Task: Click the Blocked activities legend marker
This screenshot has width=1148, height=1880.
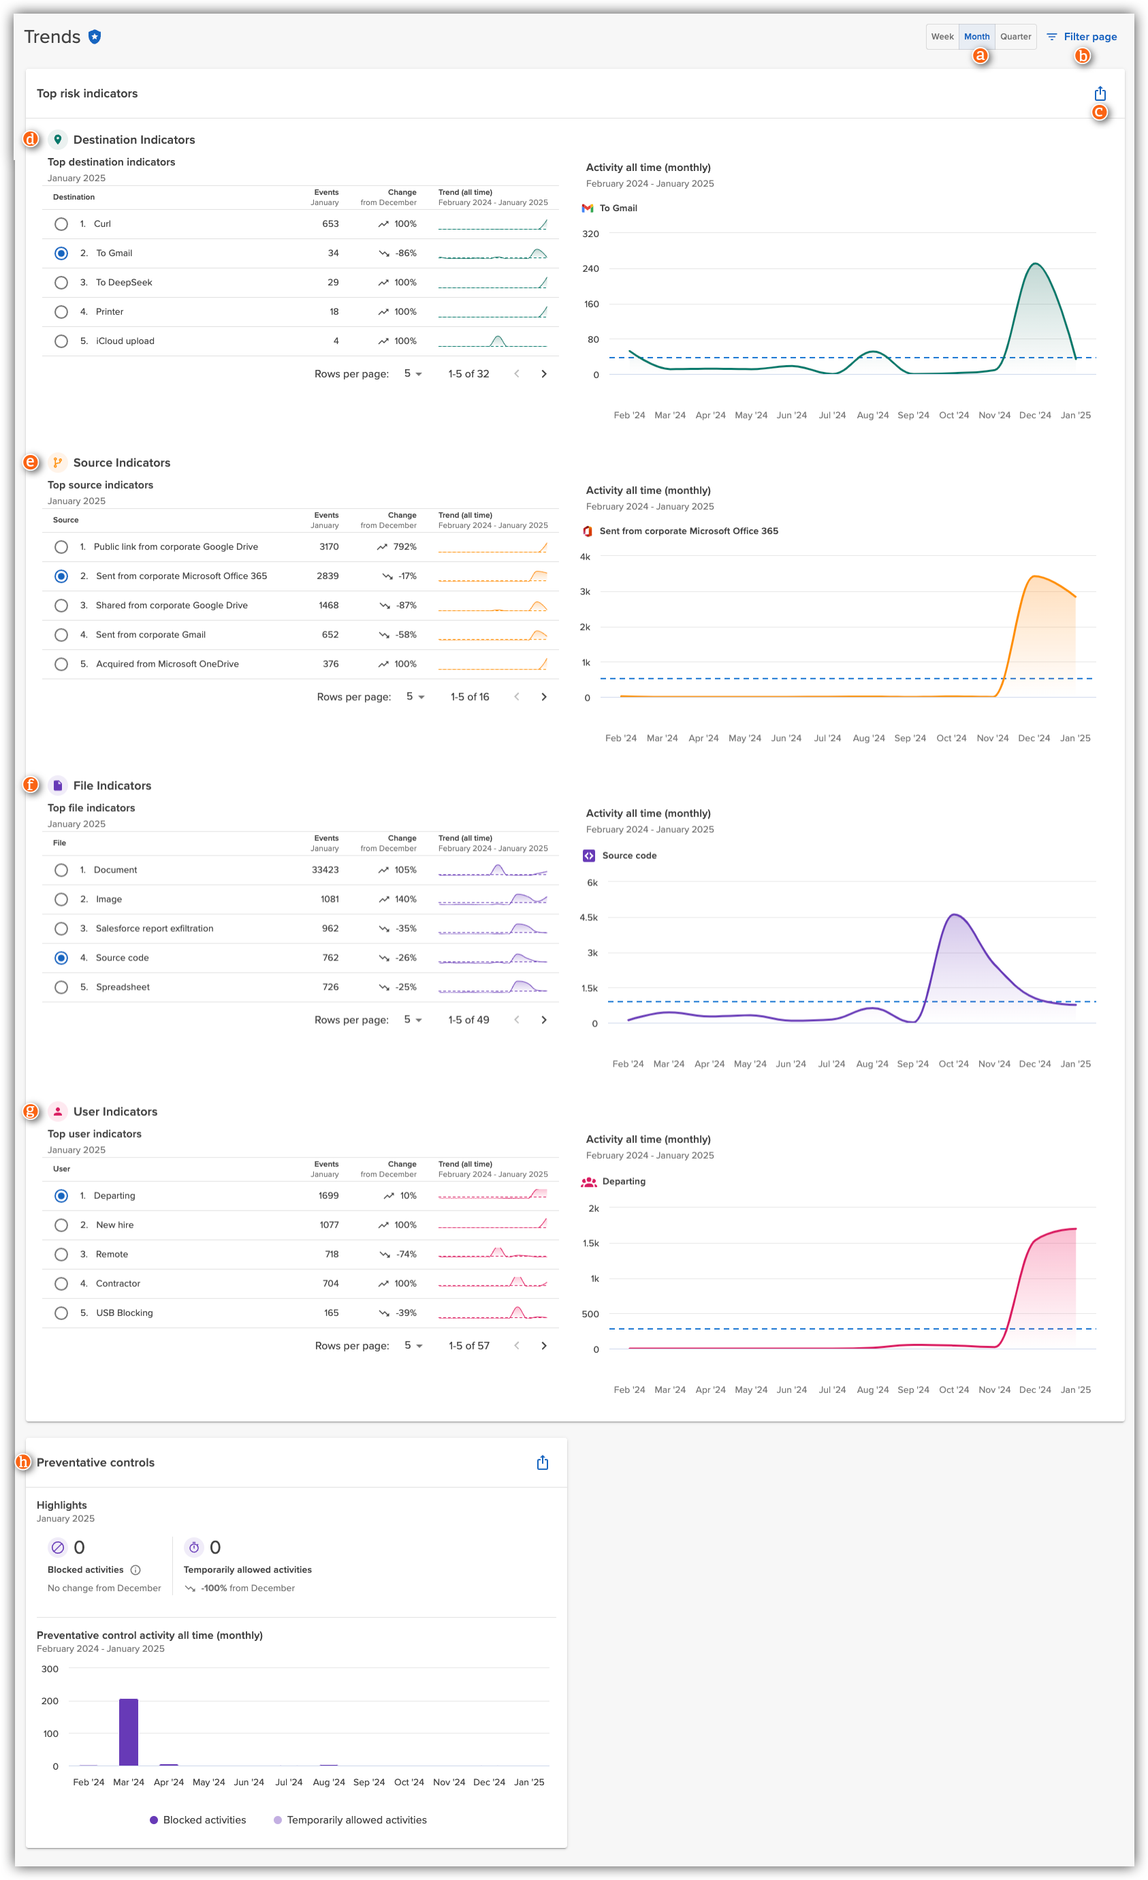Action: [153, 1820]
